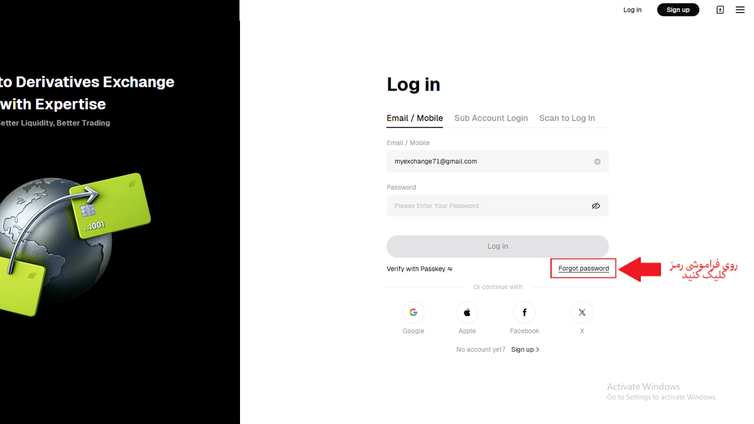
Task: Open the app download icon in header
Action: pyautogui.click(x=720, y=10)
